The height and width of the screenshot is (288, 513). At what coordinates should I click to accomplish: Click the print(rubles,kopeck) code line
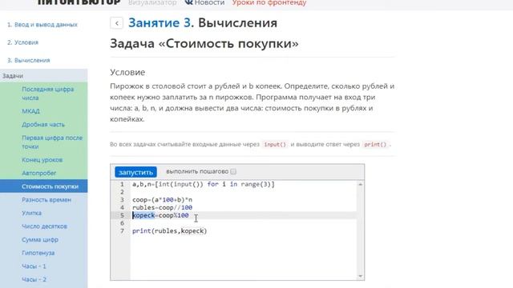169,231
